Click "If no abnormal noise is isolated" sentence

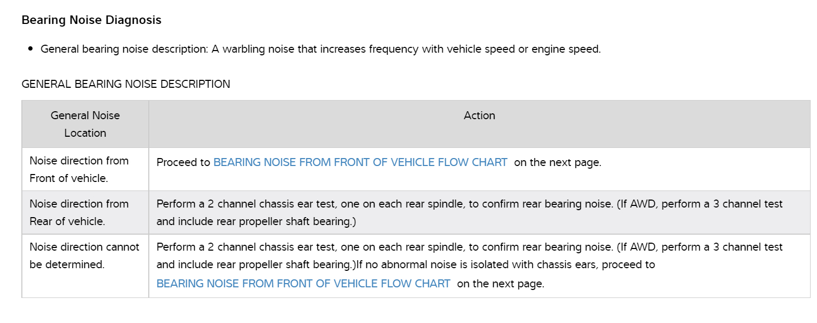tap(506, 264)
